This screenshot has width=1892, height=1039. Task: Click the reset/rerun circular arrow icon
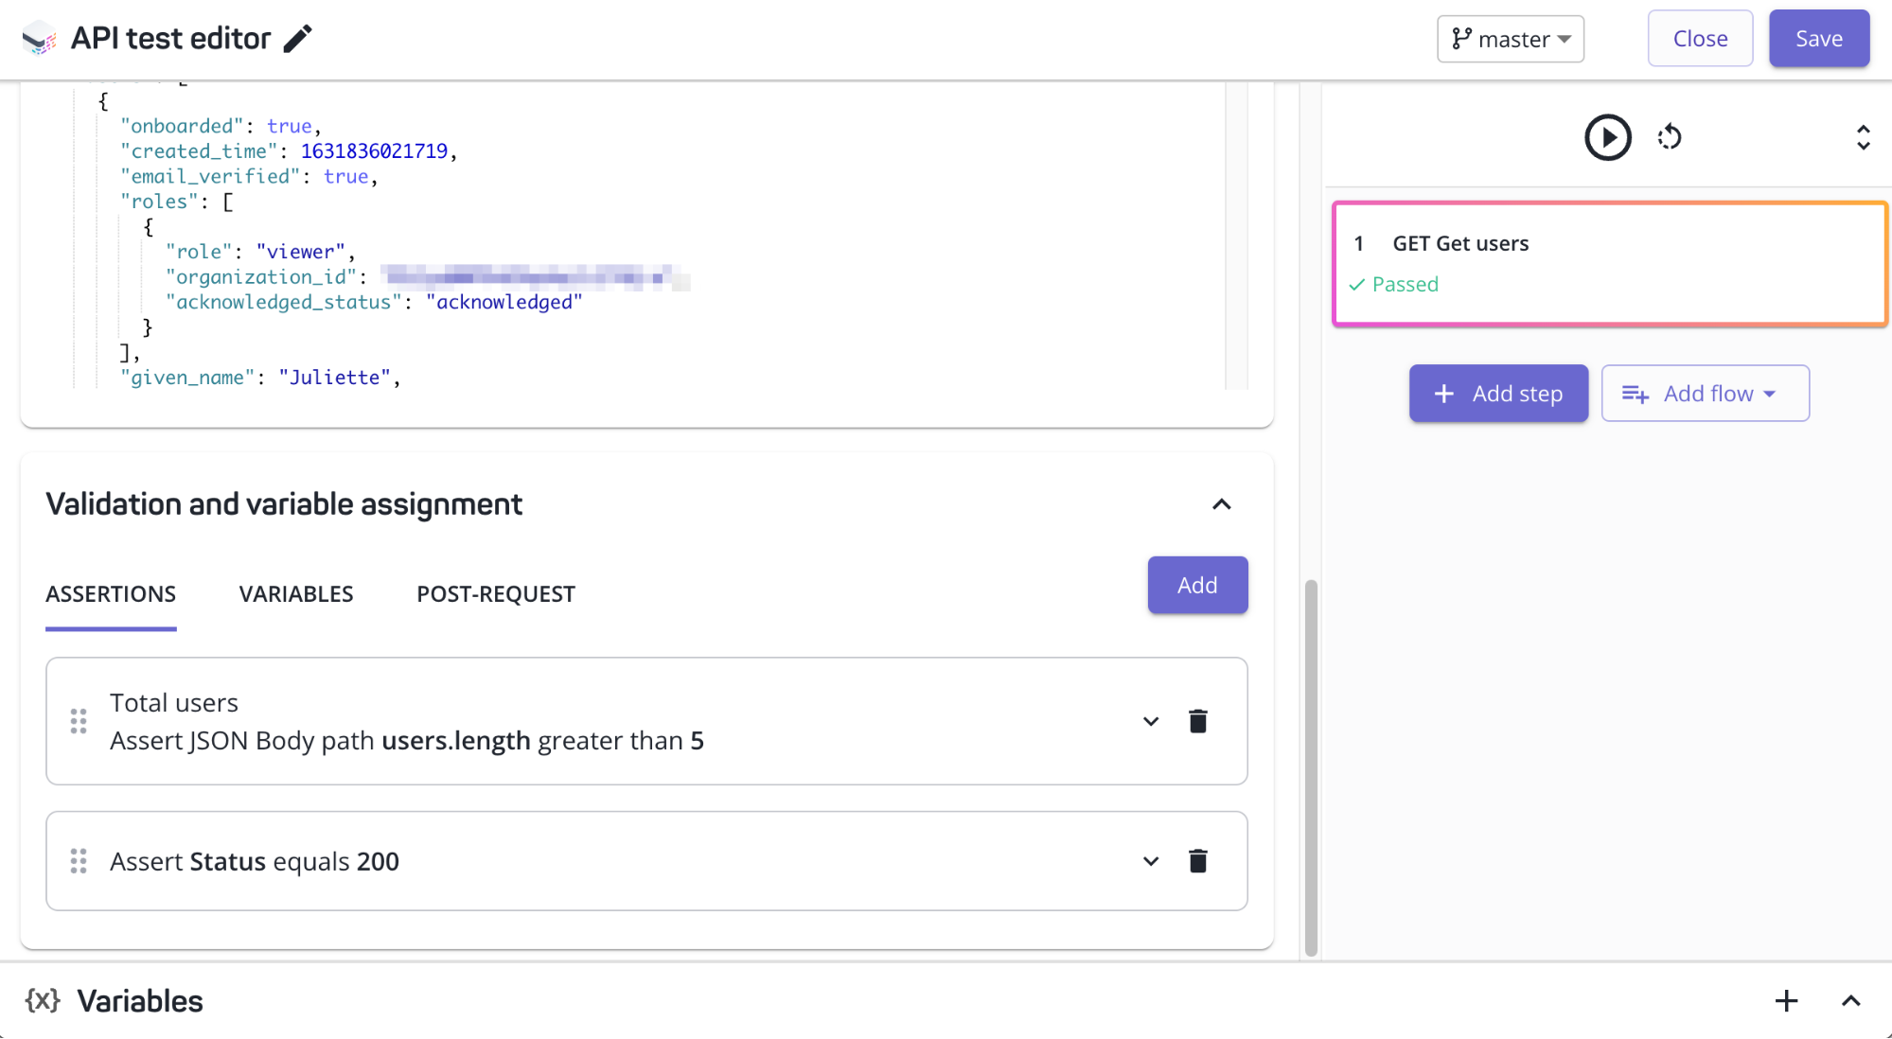click(1670, 137)
